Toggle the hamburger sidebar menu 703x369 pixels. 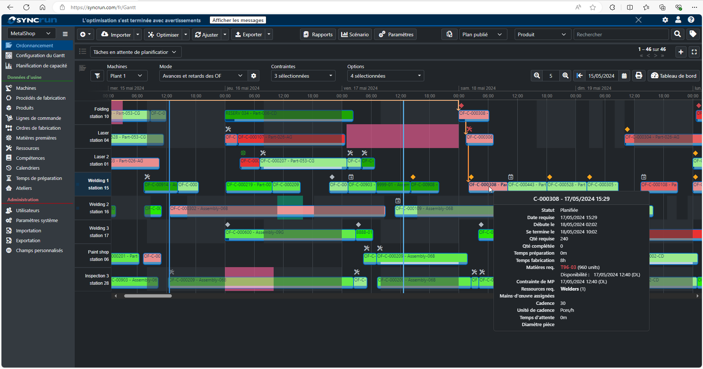[x=65, y=34]
